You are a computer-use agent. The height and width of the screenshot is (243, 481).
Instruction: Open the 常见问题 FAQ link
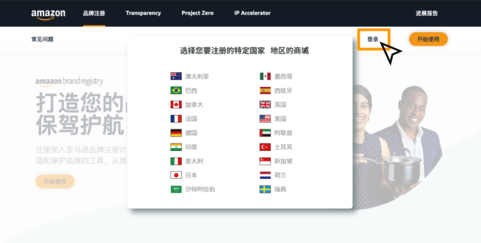(42, 39)
